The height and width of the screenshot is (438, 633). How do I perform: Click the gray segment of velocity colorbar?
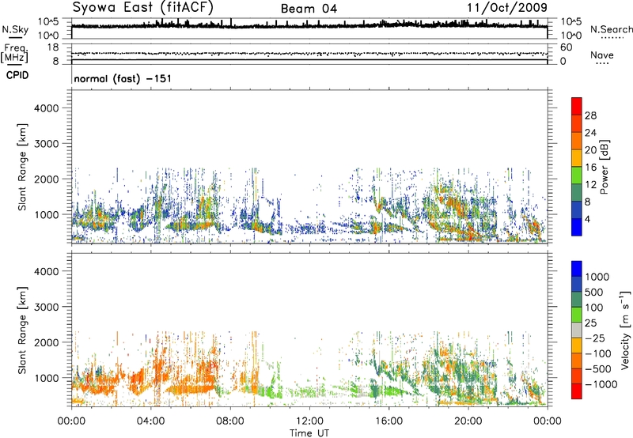[x=577, y=330]
